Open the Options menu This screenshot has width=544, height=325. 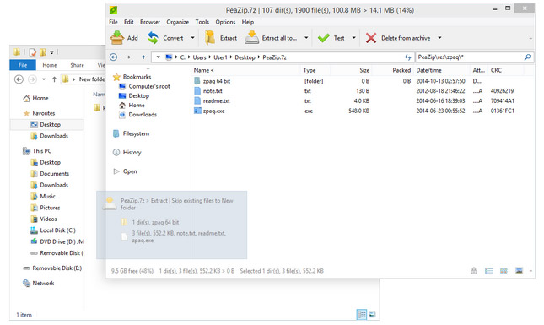225,22
